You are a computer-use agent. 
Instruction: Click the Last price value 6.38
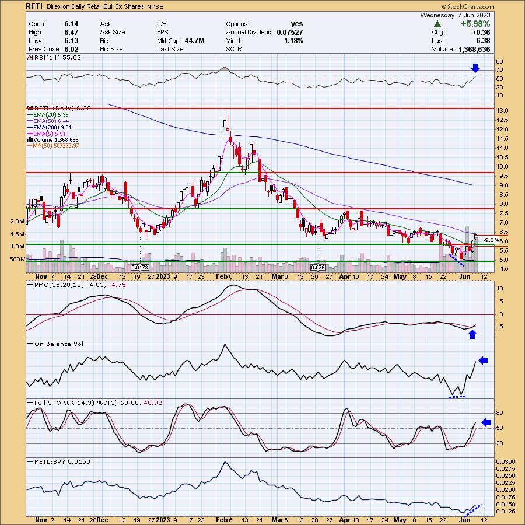[483, 41]
